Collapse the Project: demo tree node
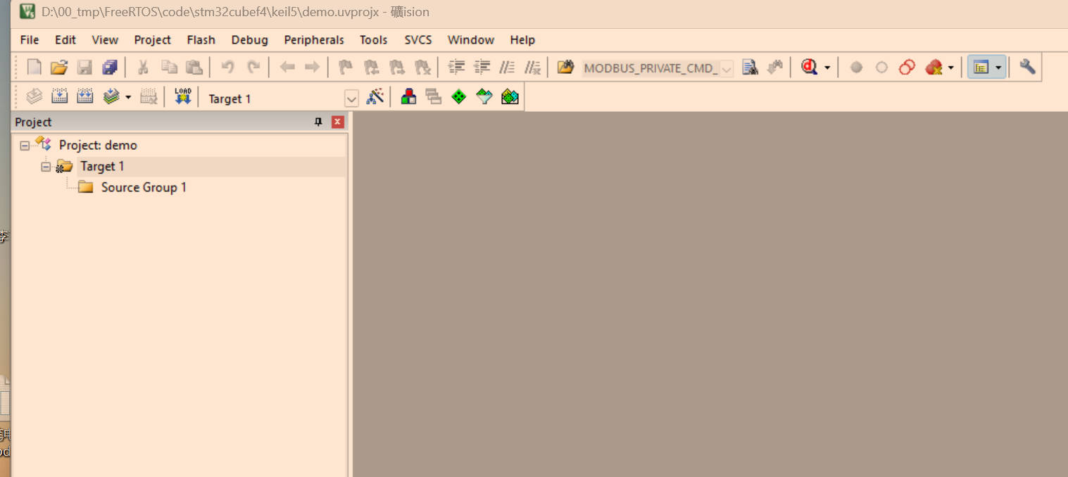 (x=25, y=146)
